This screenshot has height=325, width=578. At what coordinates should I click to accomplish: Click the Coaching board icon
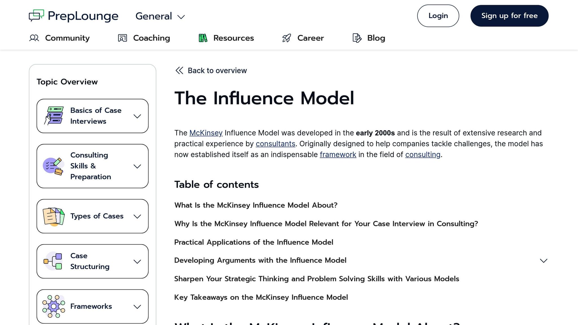point(122,38)
